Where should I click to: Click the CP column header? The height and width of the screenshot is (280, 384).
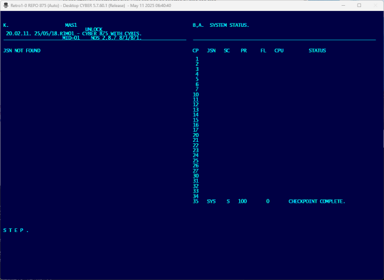click(196, 50)
